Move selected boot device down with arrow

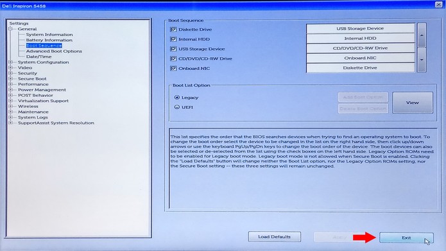pyautogui.click(x=422, y=60)
